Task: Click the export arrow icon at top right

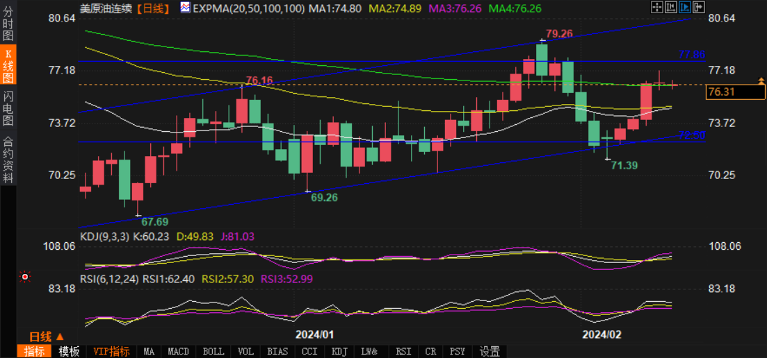Action: 699,8
